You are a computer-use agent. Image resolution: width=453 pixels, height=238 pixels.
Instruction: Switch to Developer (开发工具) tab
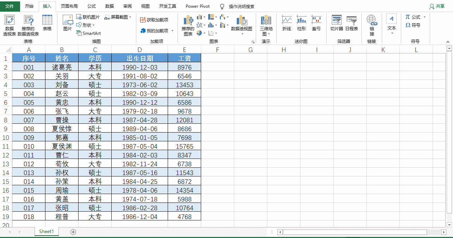(x=167, y=6)
